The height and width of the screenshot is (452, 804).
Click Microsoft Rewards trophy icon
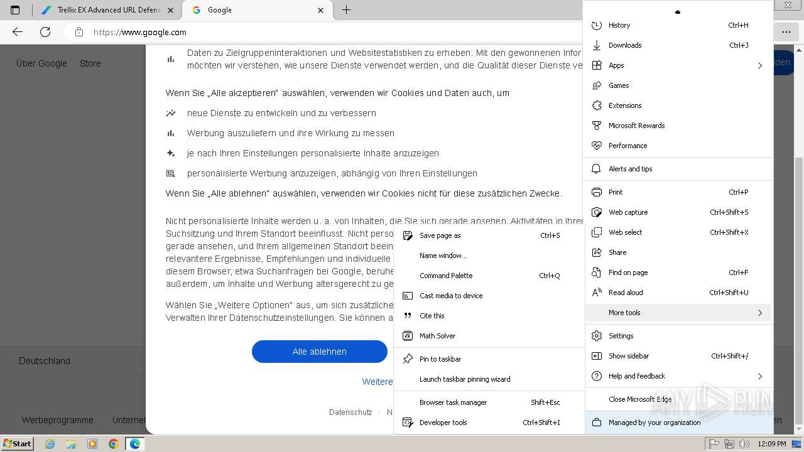(597, 126)
